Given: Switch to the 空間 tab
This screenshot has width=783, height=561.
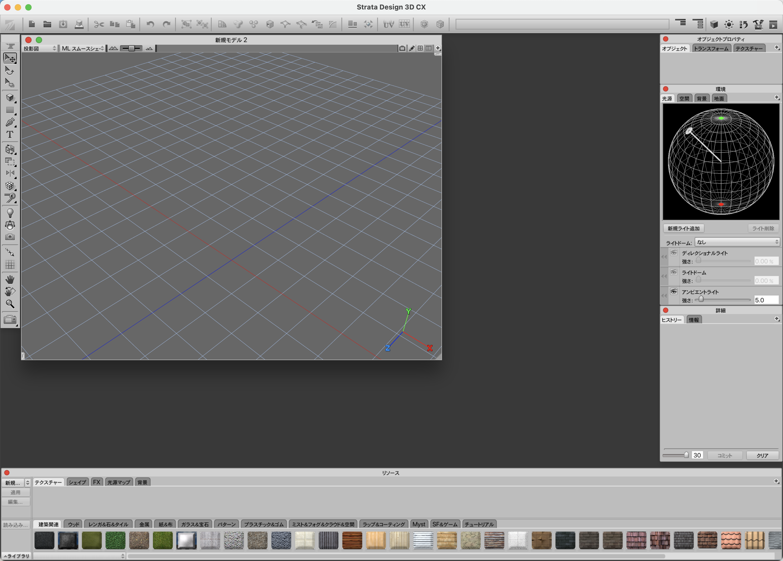Looking at the screenshot, I should tap(684, 99).
